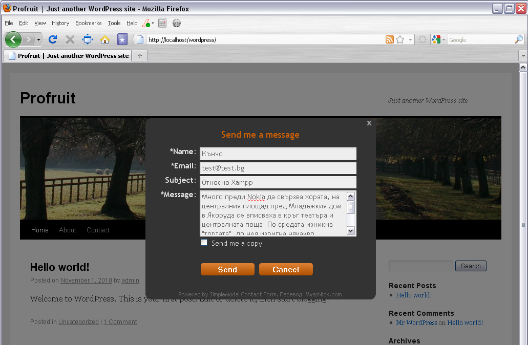
Task: Open the back history dropdown arrow
Action: [38, 39]
